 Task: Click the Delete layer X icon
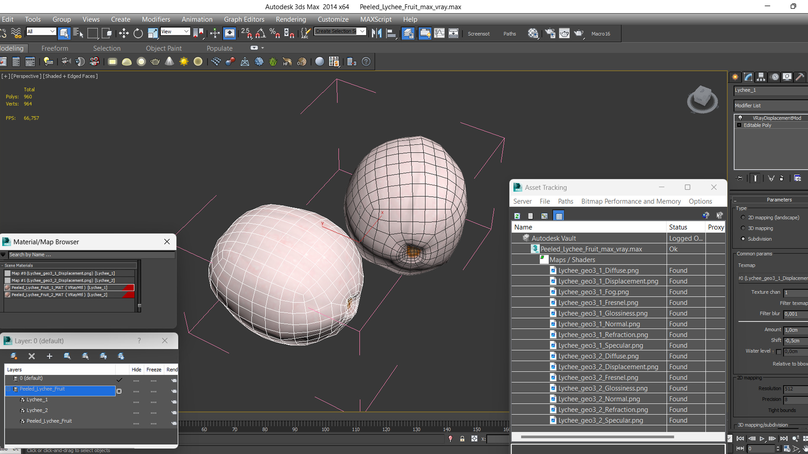(x=32, y=356)
